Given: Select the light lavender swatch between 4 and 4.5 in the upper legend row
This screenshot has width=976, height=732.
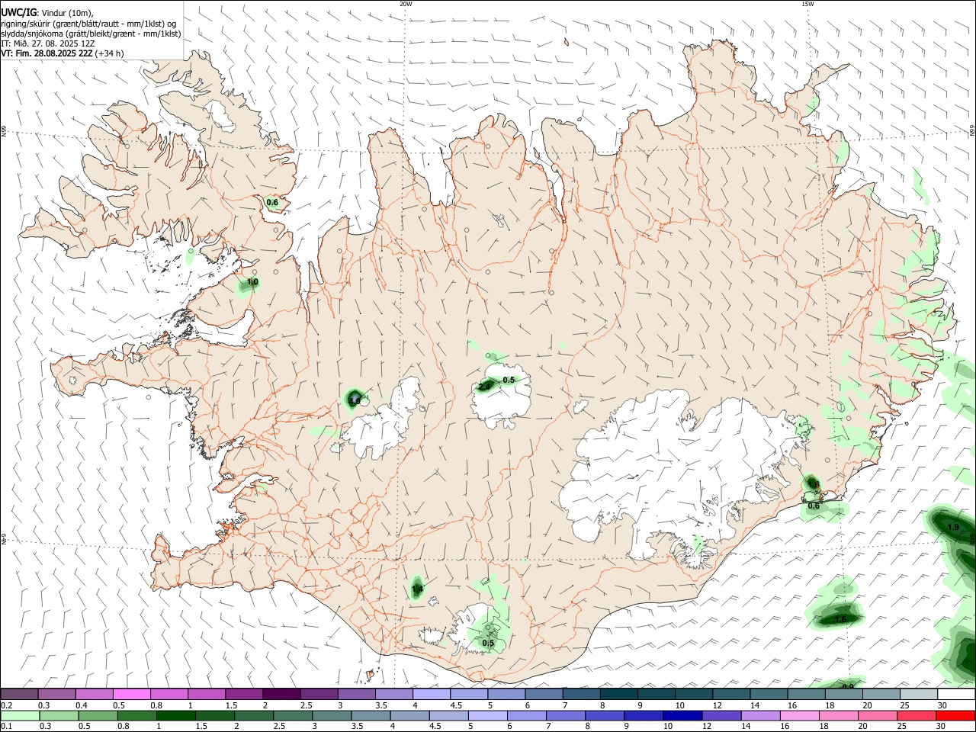Looking at the screenshot, I should (431, 694).
